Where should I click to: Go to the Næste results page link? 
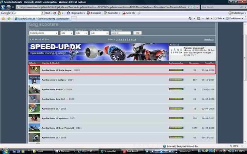tap(209, 39)
